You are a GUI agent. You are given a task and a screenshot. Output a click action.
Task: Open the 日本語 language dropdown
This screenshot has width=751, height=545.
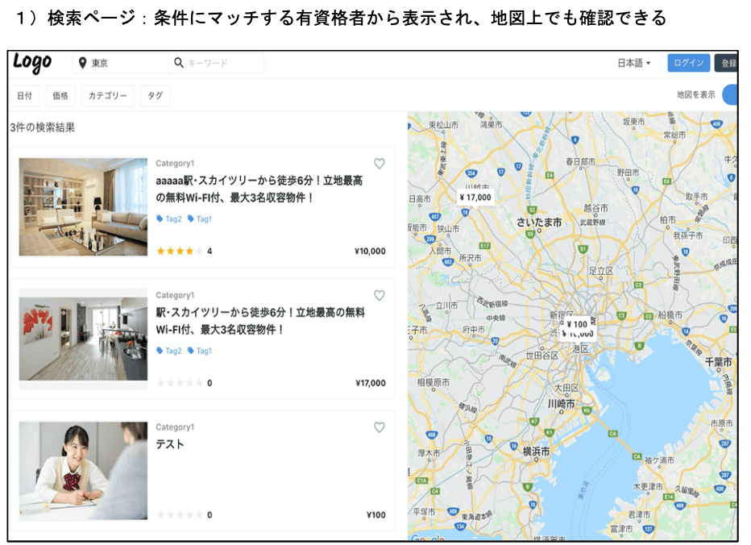pos(633,63)
